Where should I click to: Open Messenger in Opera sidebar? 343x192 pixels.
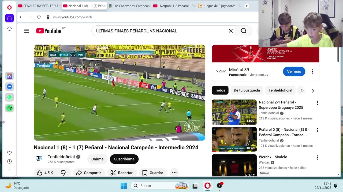tap(9, 87)
